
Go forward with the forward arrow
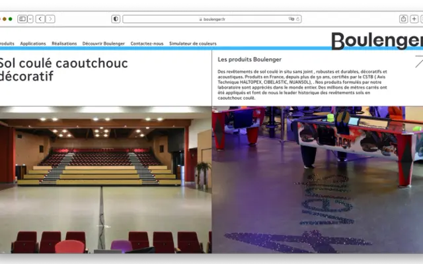(x=50, y=19)
